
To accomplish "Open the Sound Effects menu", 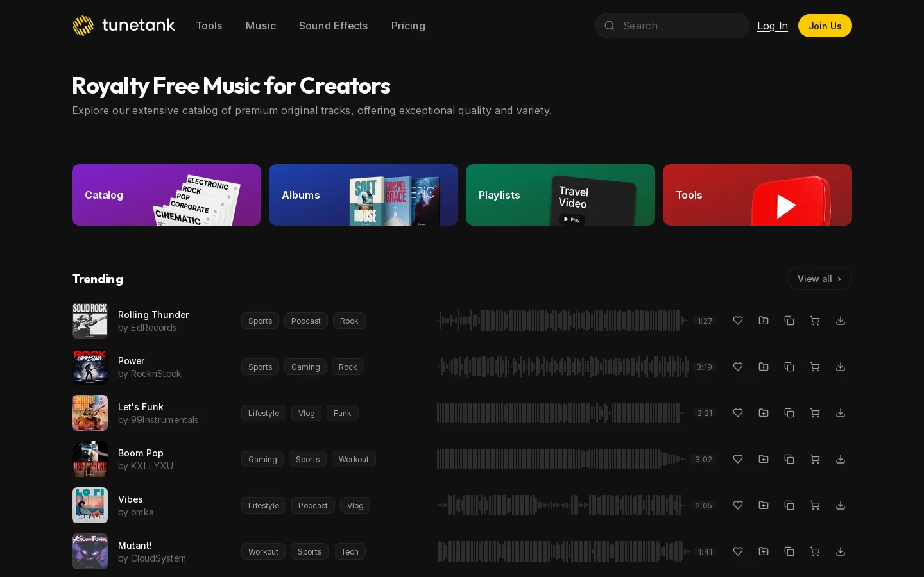I will pos(333,26).
